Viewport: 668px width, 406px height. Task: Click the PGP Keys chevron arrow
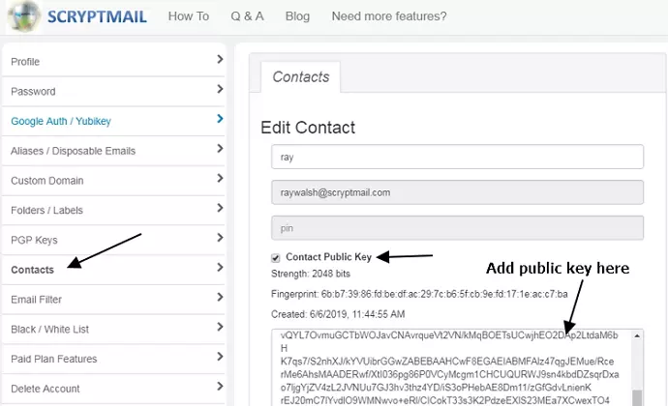220,239
